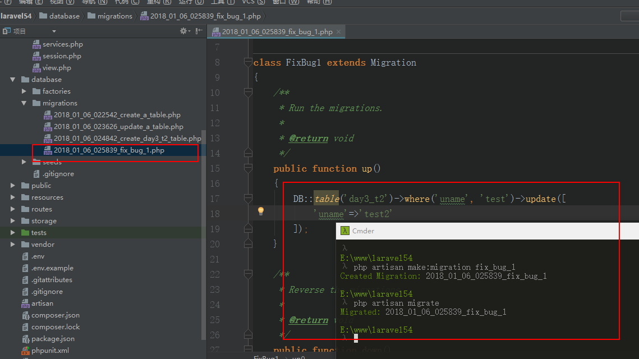
Task: Click the intention lightbulb on line 18
Action: point(260,211)
